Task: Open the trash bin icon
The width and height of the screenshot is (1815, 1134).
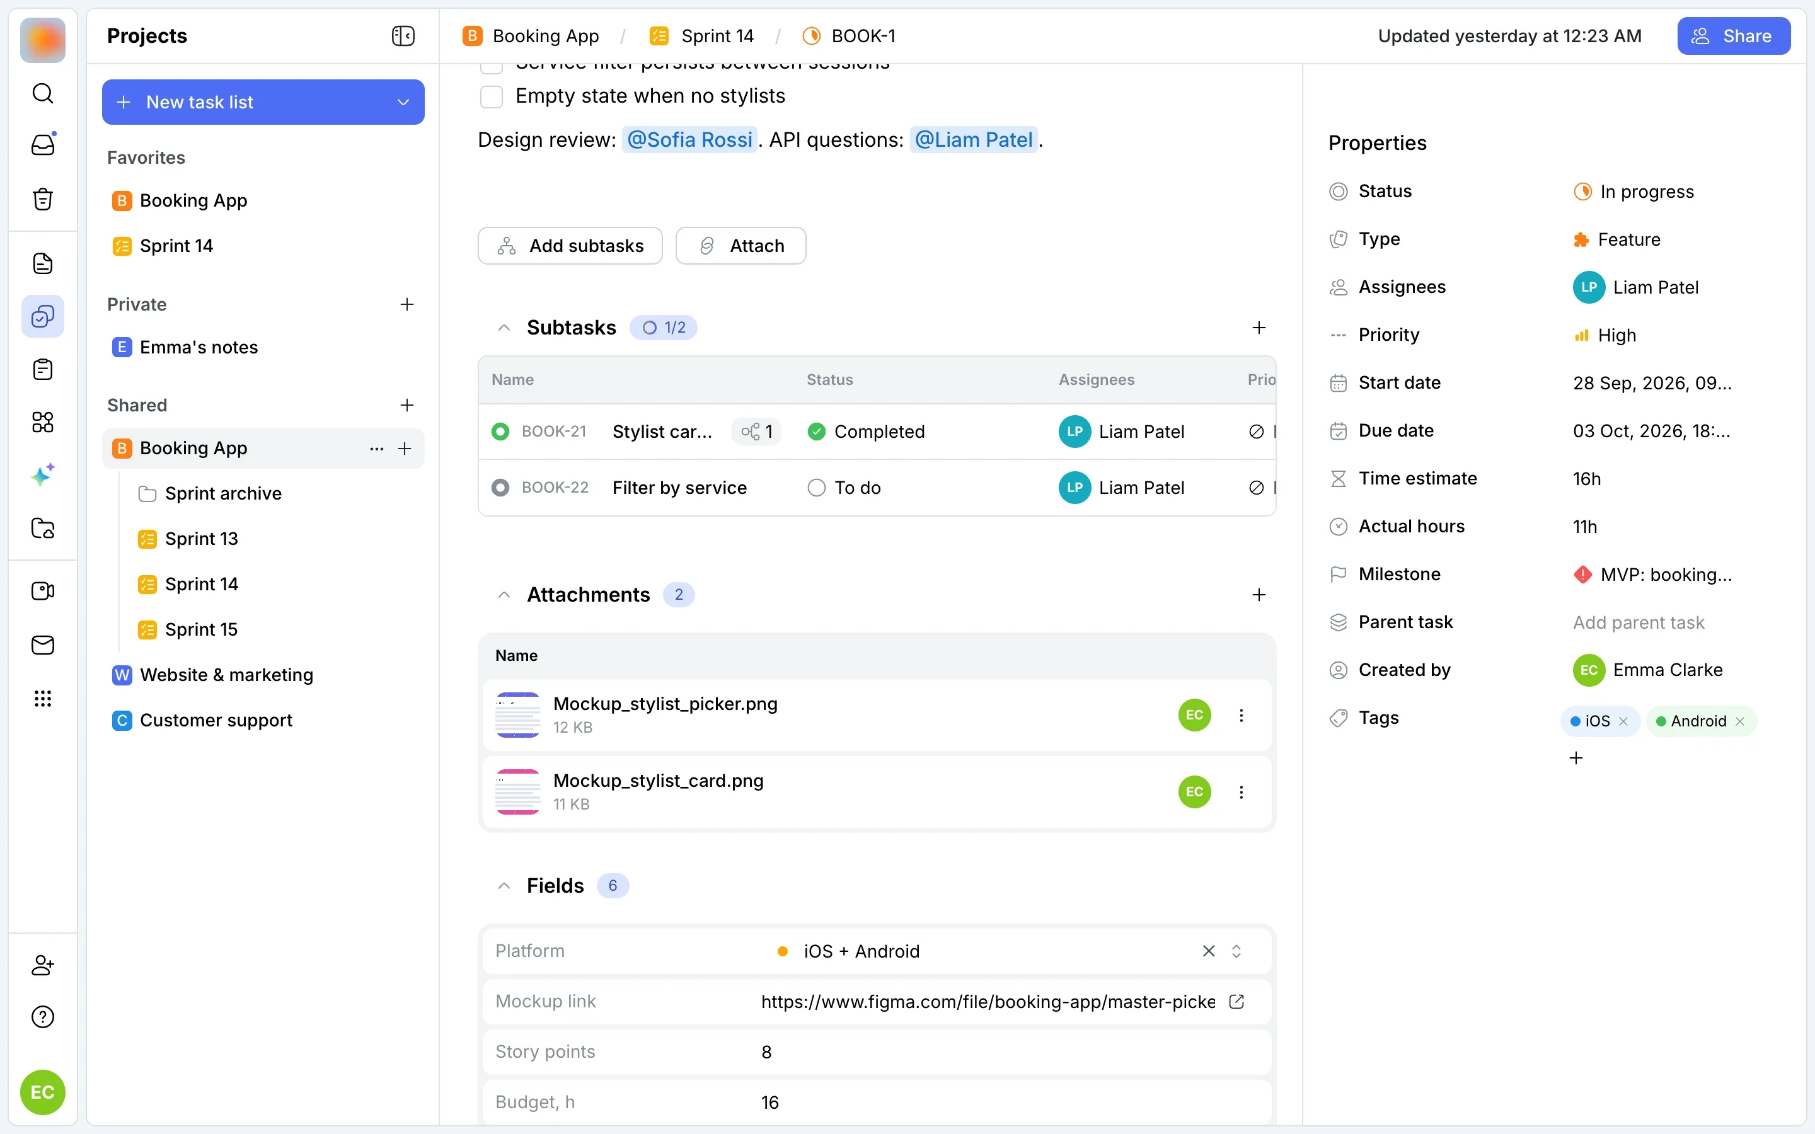Action: pyautogui.click(x=43, y=198)
